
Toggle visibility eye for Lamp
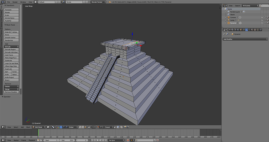click(262, 20)
